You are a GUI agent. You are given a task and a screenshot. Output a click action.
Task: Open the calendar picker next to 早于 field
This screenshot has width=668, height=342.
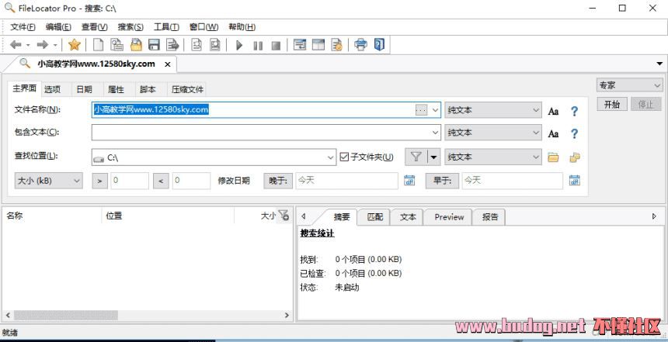coord(574,181)
